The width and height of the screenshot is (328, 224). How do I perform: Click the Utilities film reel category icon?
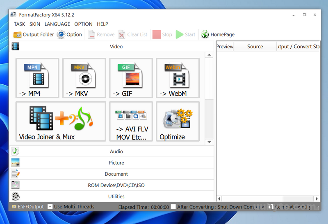pos(16,196)
